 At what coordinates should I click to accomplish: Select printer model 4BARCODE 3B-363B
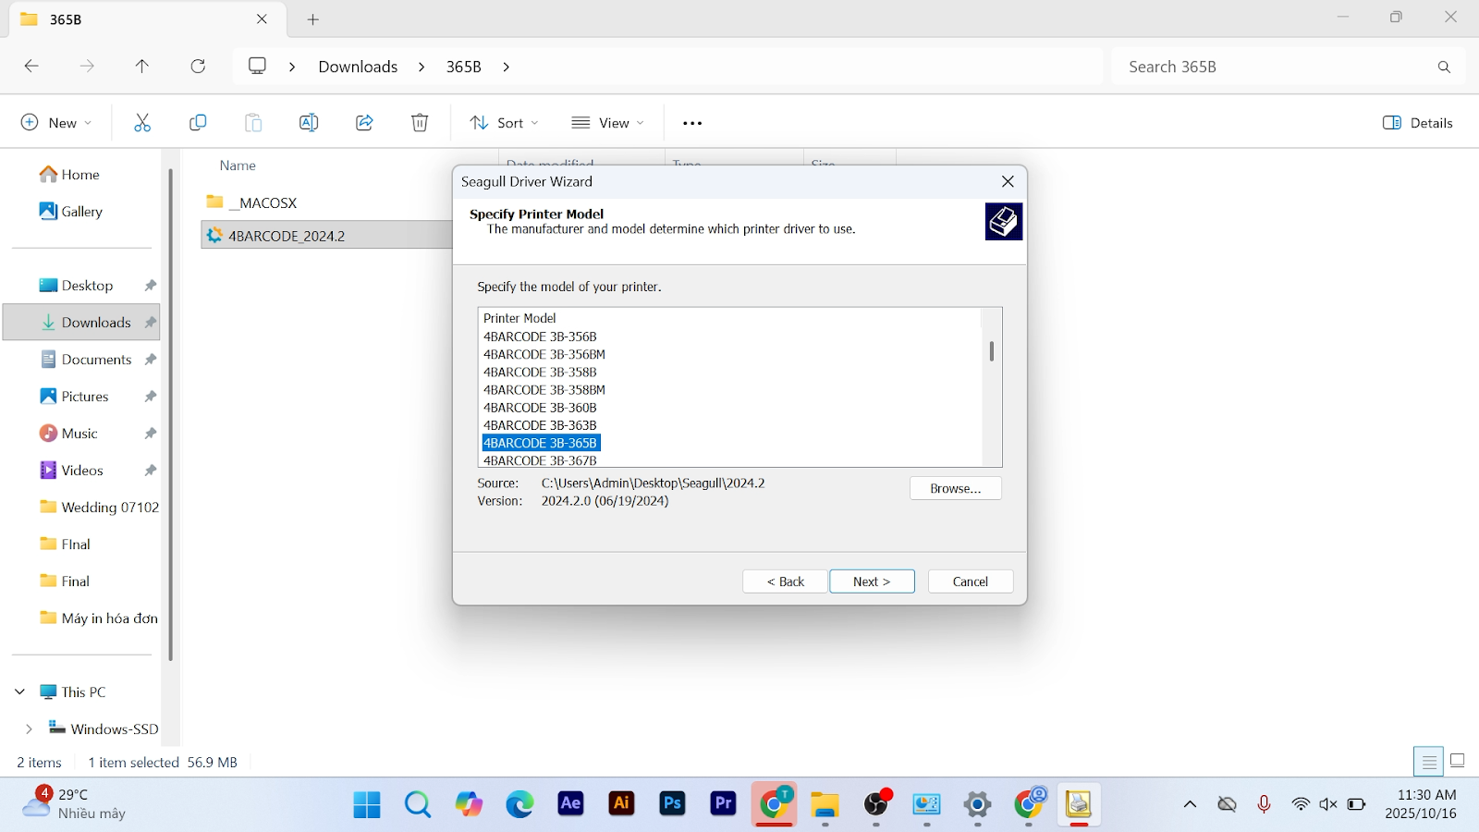coord(540,425)
